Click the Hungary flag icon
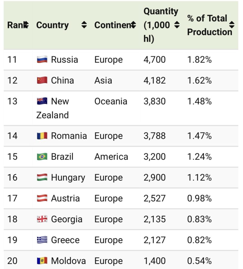Image resolution: width=243 pixels, height=269 pixels. pos(41,177)
